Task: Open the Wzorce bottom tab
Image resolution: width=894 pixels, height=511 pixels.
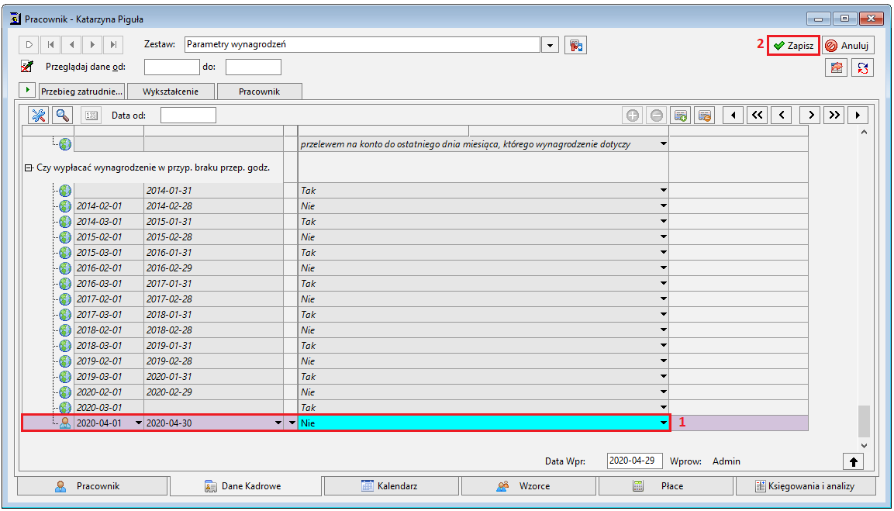Action: [x=529, y=486]
